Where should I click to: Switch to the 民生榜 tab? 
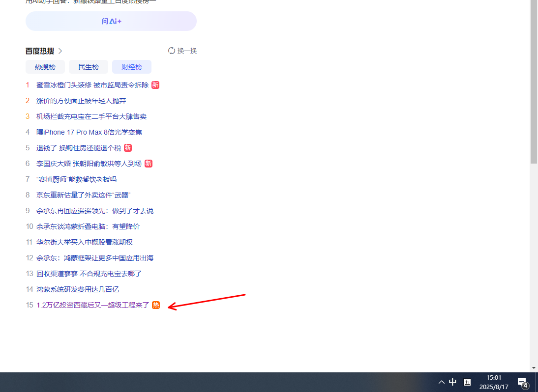click(89, 67)
